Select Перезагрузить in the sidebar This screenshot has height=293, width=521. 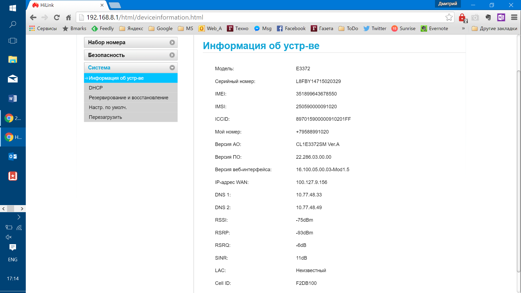coord(105,117)
